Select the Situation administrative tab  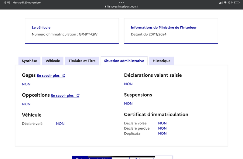(x=124, y=61)
